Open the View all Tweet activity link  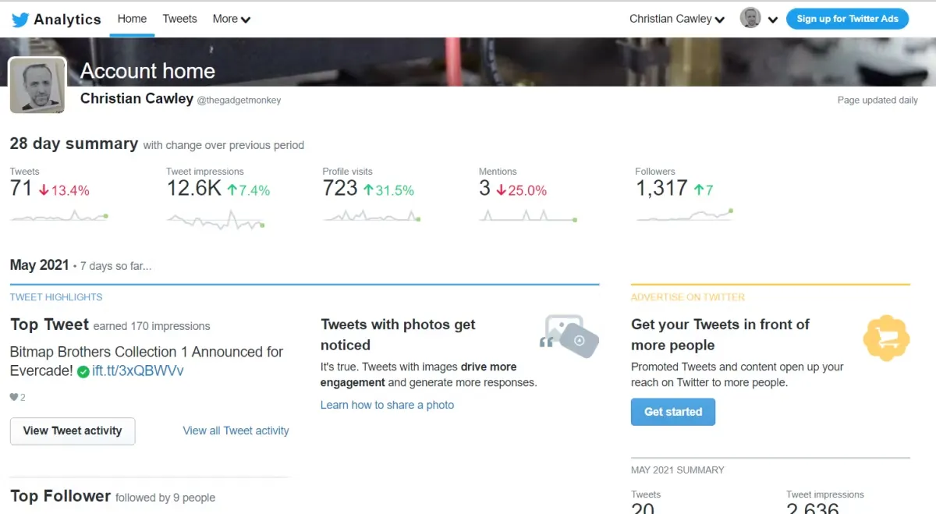click(x=236, y=431)
